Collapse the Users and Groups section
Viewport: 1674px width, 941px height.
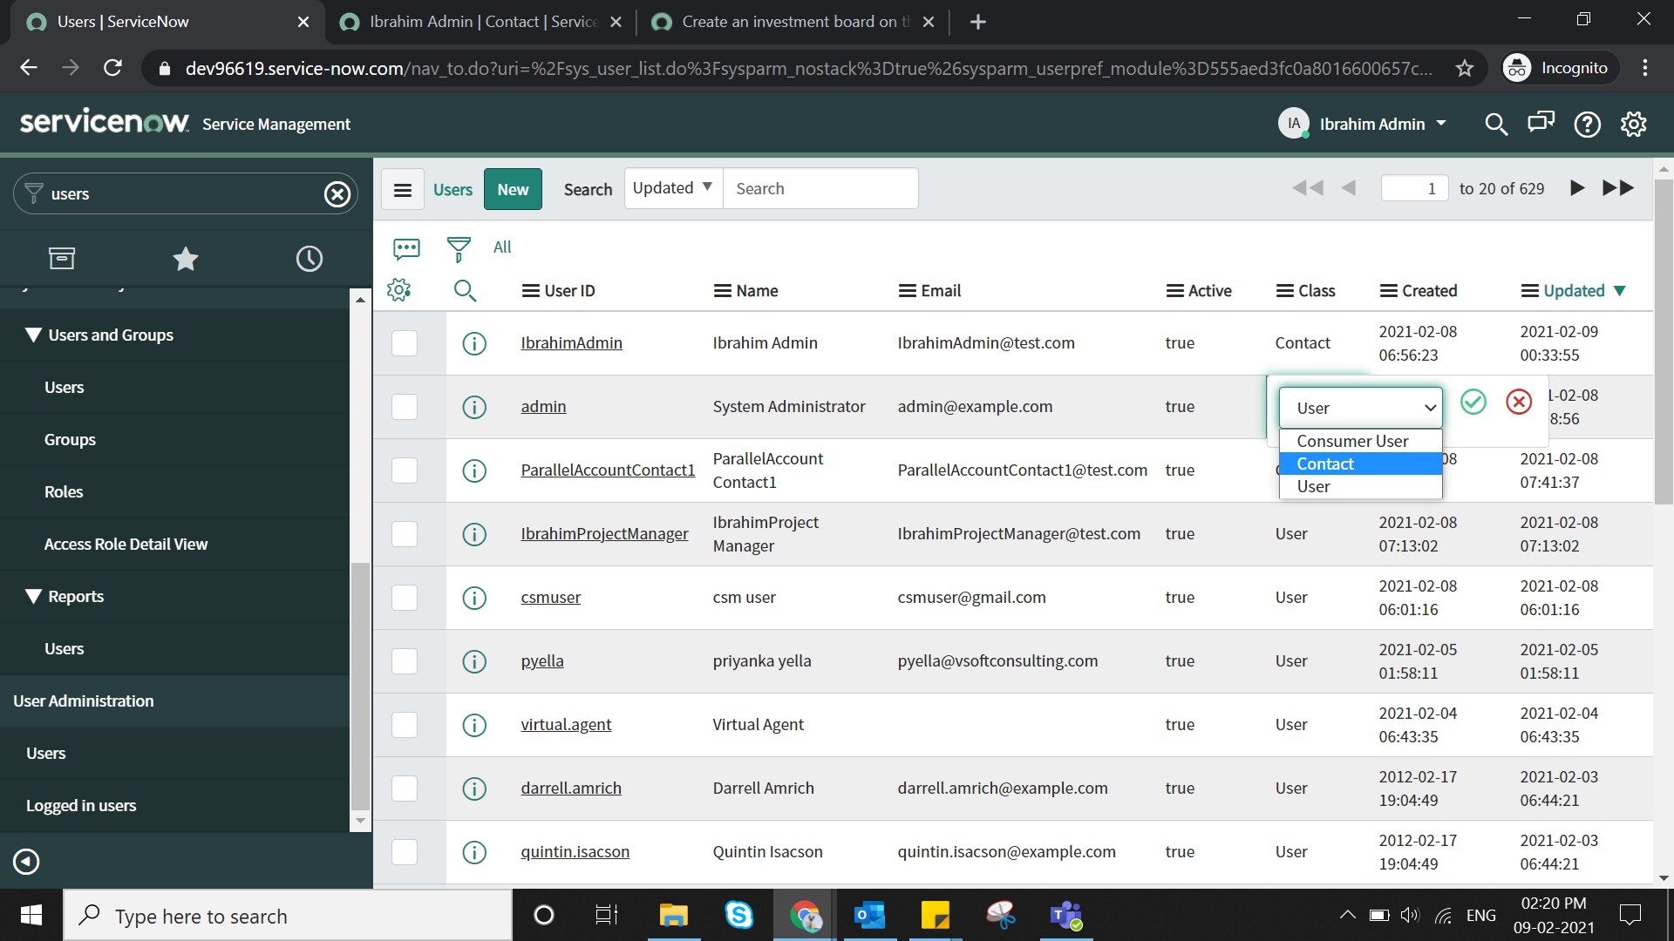pos(33,335)
